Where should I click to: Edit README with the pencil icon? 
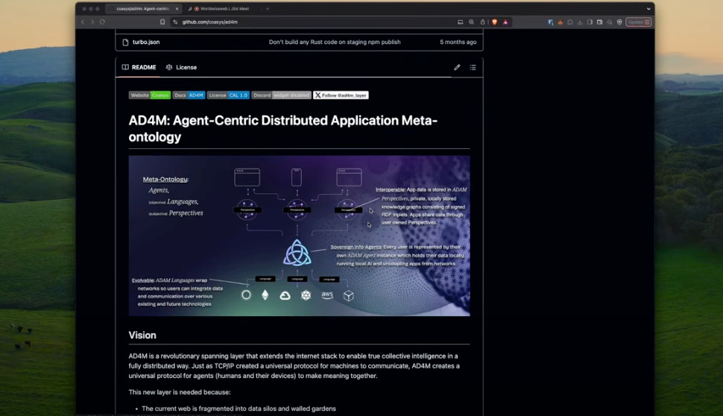click(457, 67)
